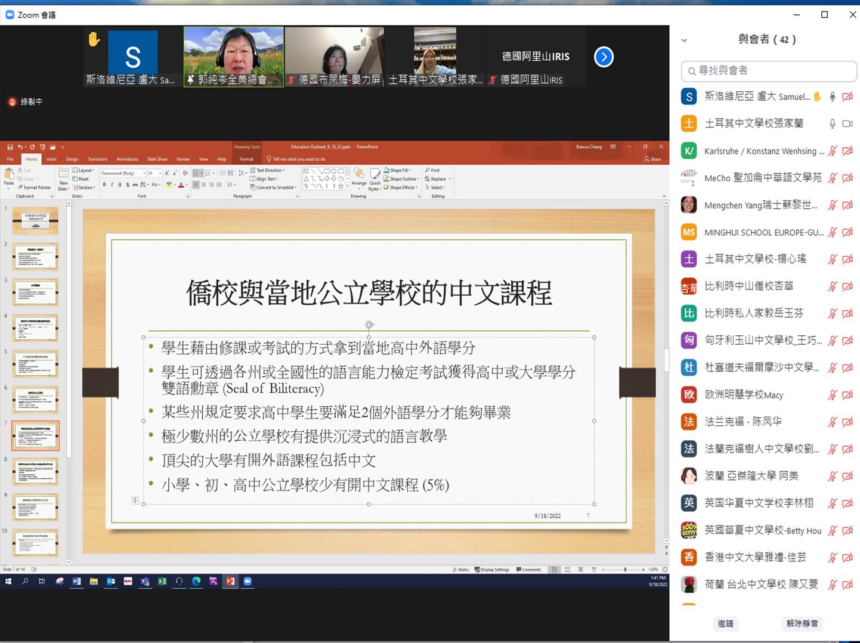
Task: Open Windows Start menu
Action: coord(8,581)
